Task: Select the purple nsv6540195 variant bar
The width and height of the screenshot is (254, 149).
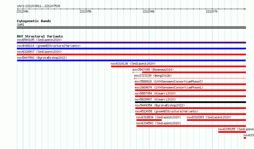Action: (x=131, y=43)
